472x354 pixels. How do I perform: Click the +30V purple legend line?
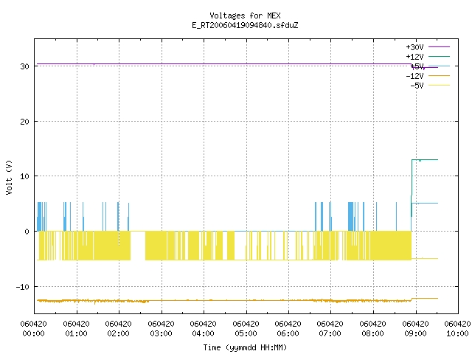click(439, 47)
